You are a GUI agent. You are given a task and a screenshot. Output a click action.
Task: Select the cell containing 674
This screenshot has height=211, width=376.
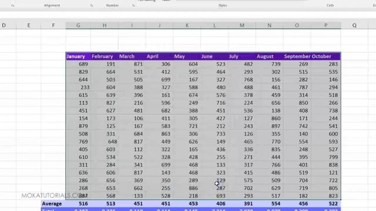pyautogui.click(x=187, y=95)
